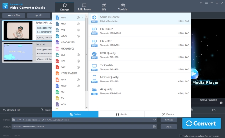Click the snapshot camera icon under preview
The image size is (225, 138).
pyautogui.click(x=192, y=110)
